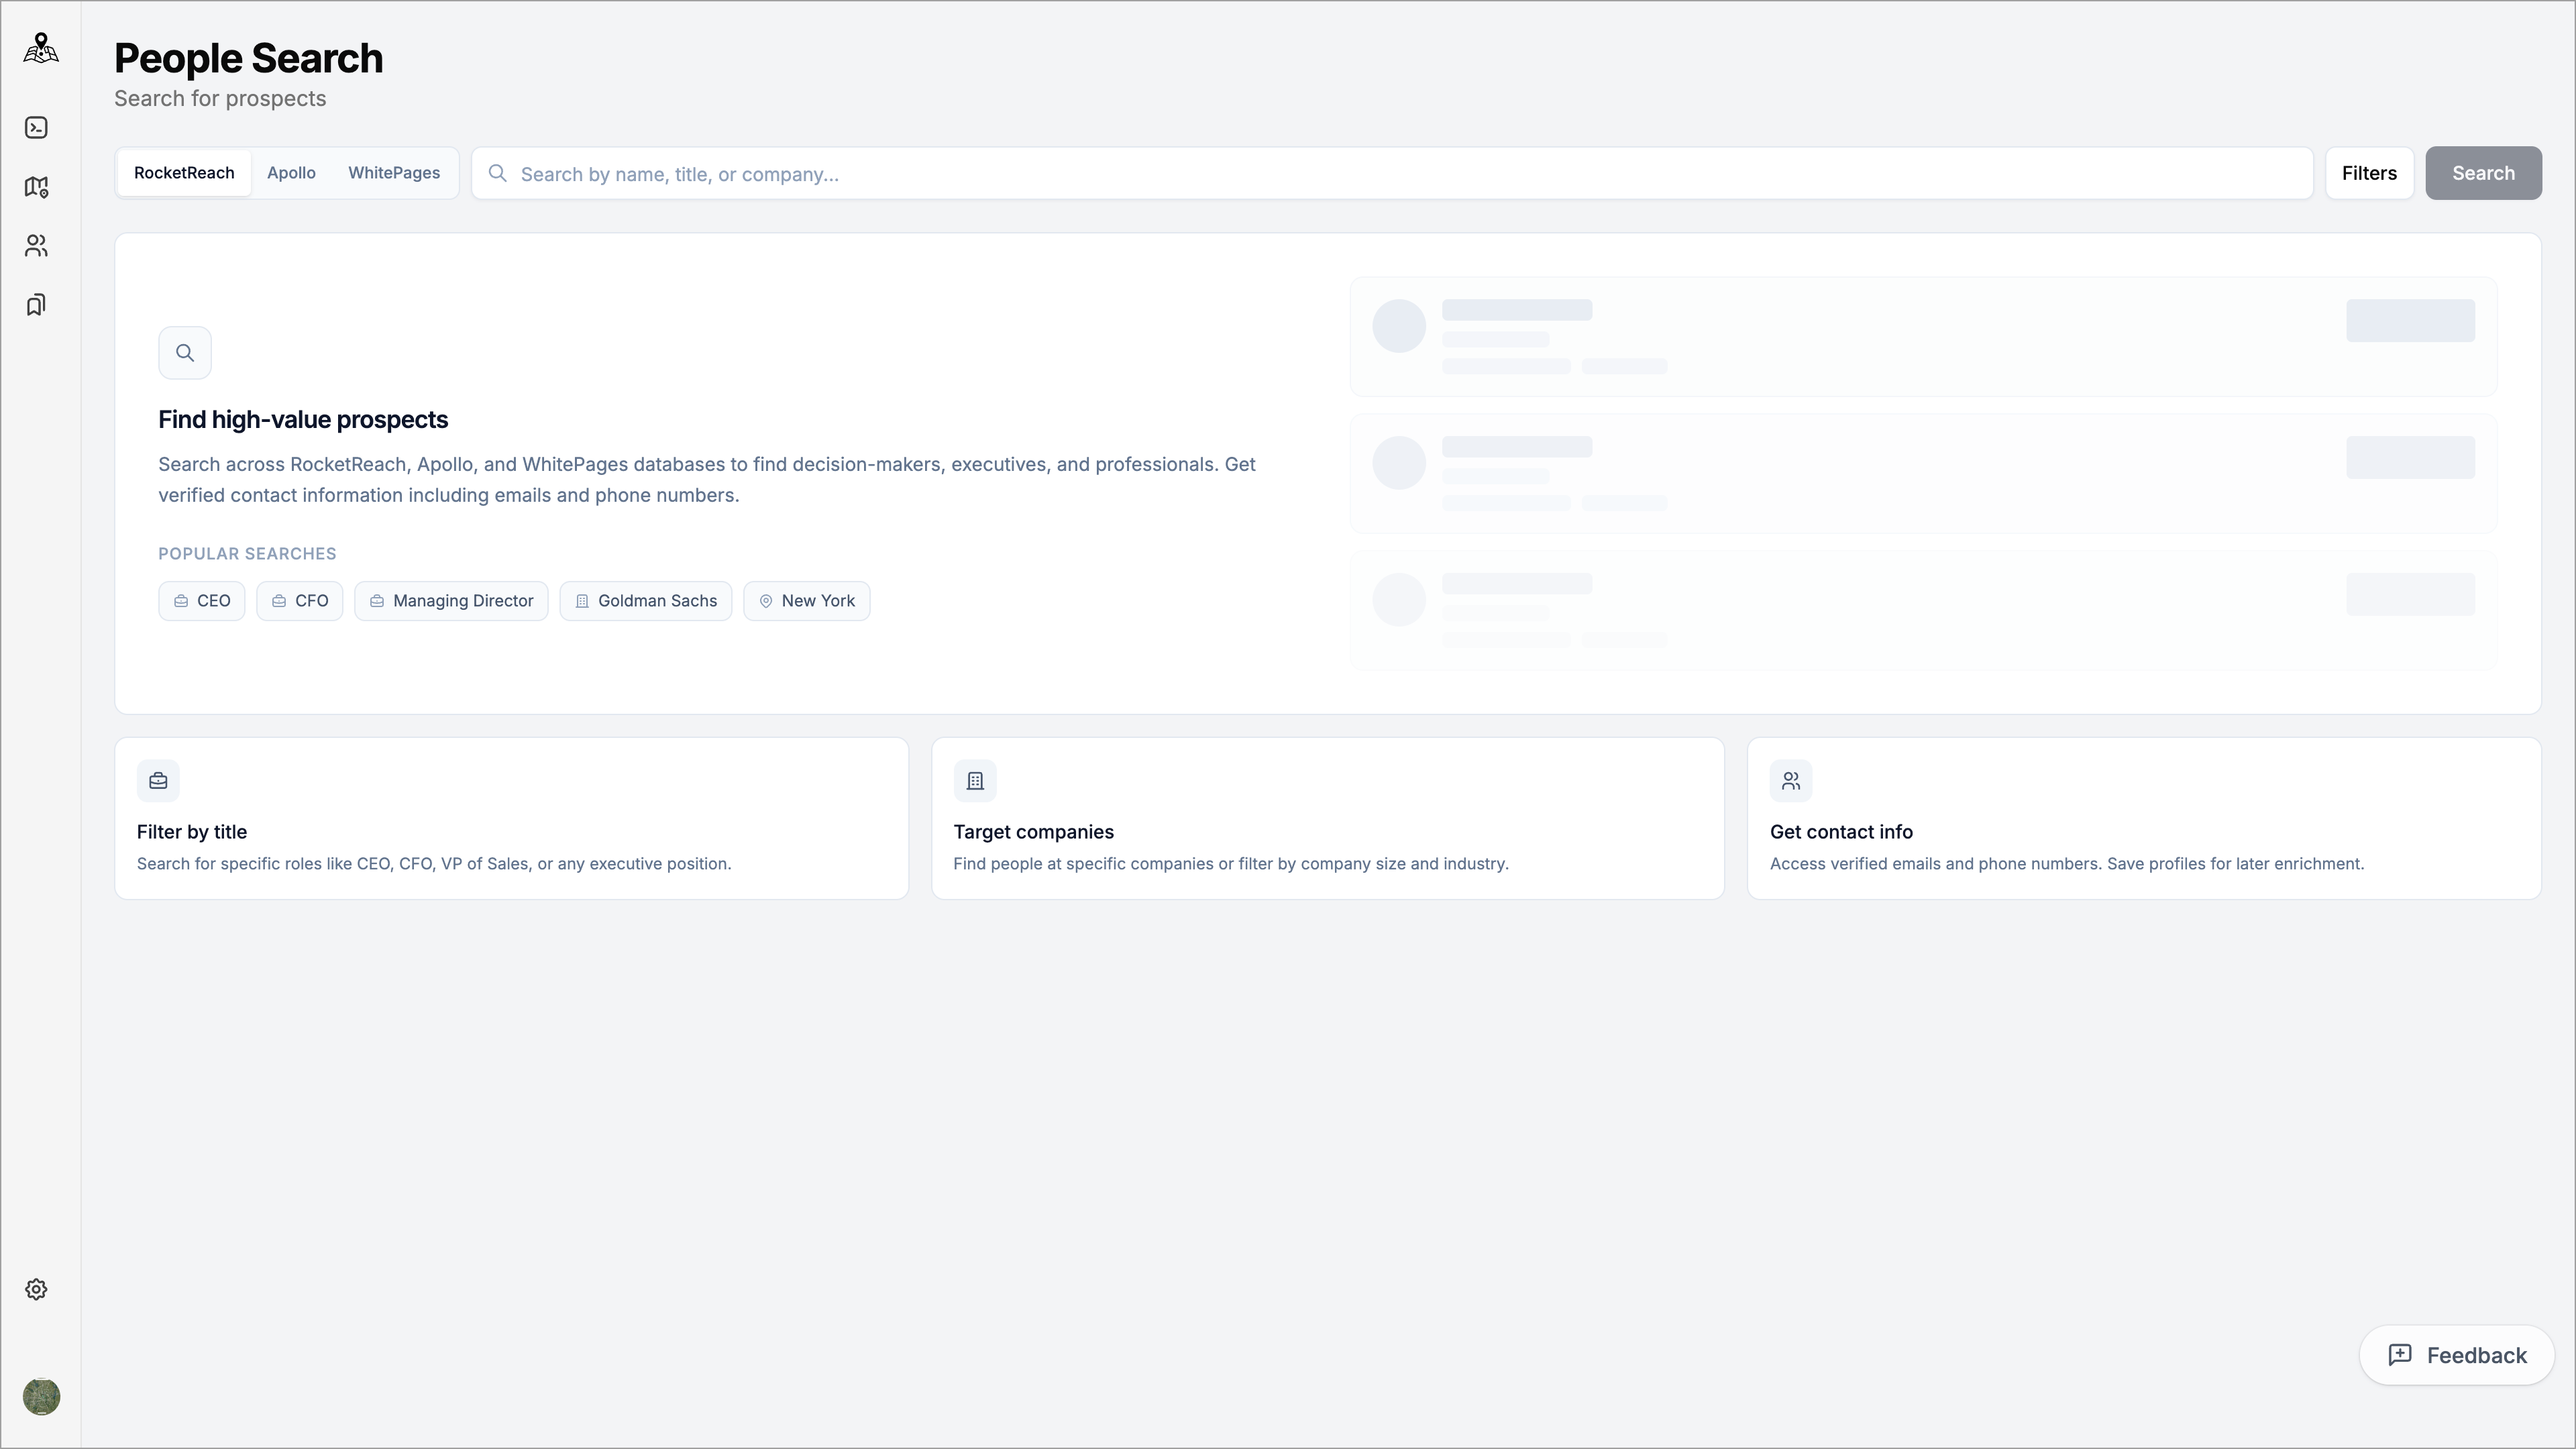Switch to the WhitePages tab
The height and width of the screenshot is (1449, 2576).
click(x=394, y=173)
